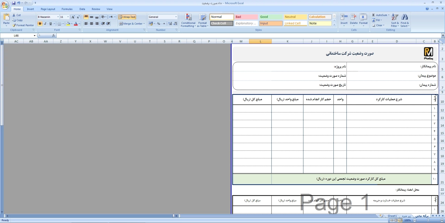Open the Fill Color dropdown arrow
The width and height of the screenshot is (445, 223).
coord(72,24)
